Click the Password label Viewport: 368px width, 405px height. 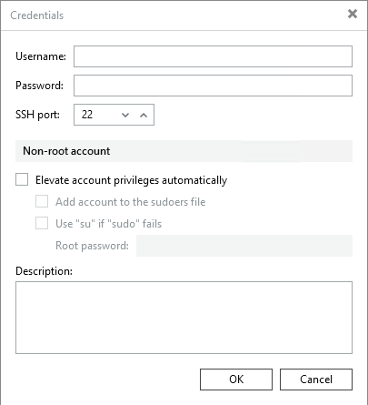pos(39,86)
